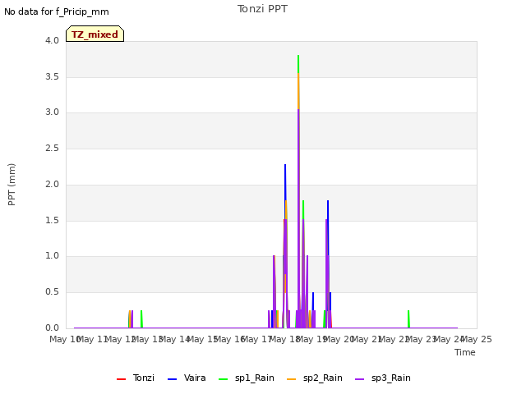
Task: Click the 2.5 y-axis tick label
Action: click(52, 148)
